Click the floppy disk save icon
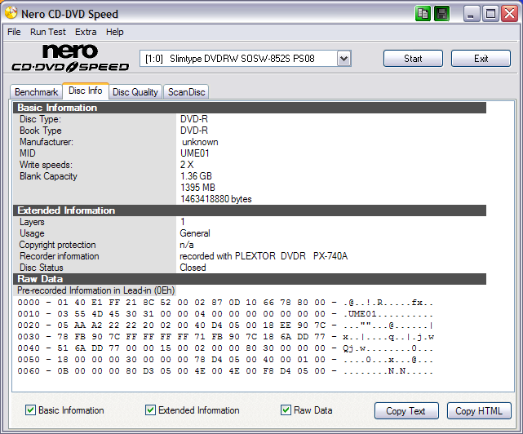The height and width of the screenshot is (434, 523). click(x=441, y=13)
